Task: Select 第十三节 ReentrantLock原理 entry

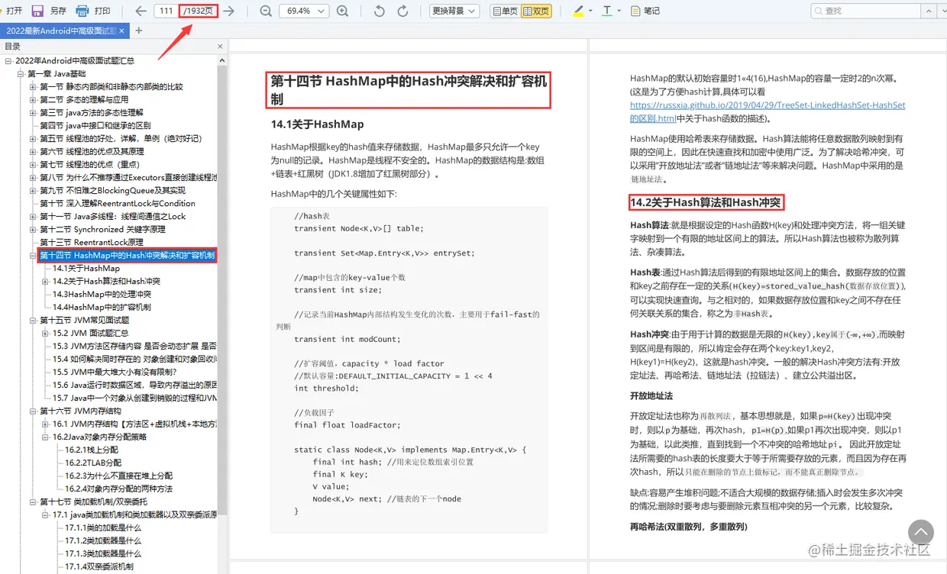Action: [92, 242]
